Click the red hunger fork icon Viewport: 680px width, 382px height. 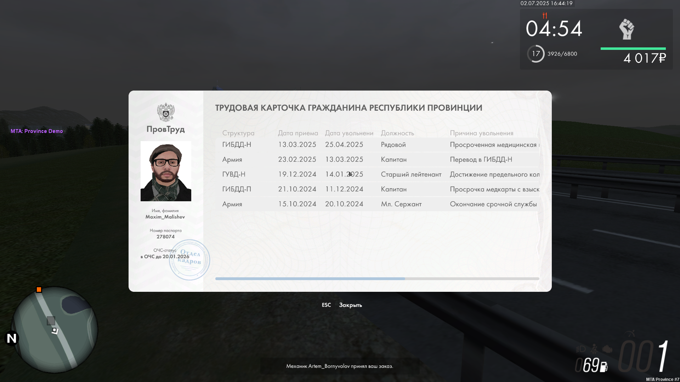click(545, 16)
